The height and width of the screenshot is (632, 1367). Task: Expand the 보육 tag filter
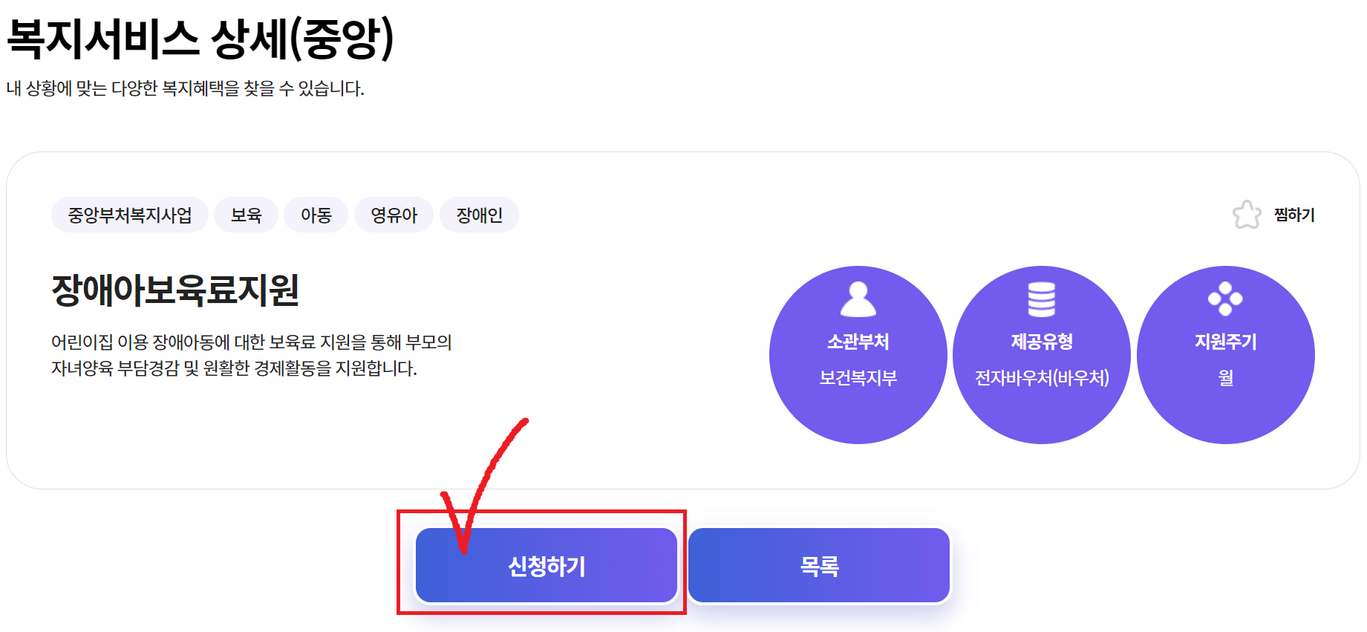click(x=246, y=215)
